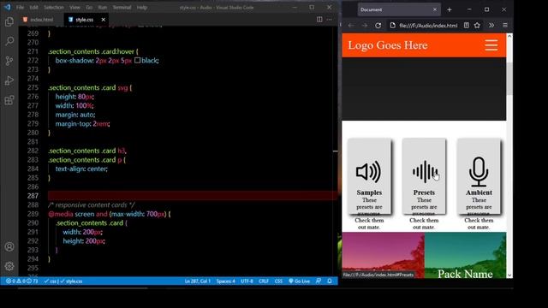Split the editor to the right

[319, 20]
